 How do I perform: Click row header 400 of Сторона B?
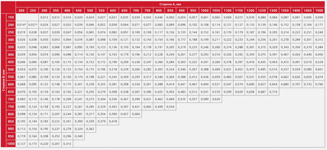click(x=11, y=55)
